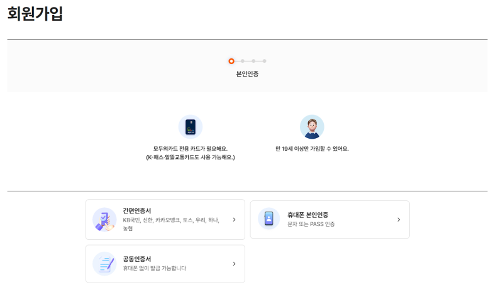Select the 간편인증서 title
503x297 pixels.
pos(137,211)
